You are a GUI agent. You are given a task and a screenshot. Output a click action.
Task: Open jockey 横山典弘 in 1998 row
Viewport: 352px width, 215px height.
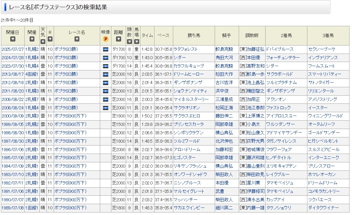pyautogui.click(x=224, y=133)
